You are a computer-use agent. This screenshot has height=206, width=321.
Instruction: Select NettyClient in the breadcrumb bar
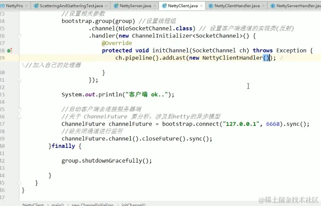pyautogui.click(x=33, y=204)
